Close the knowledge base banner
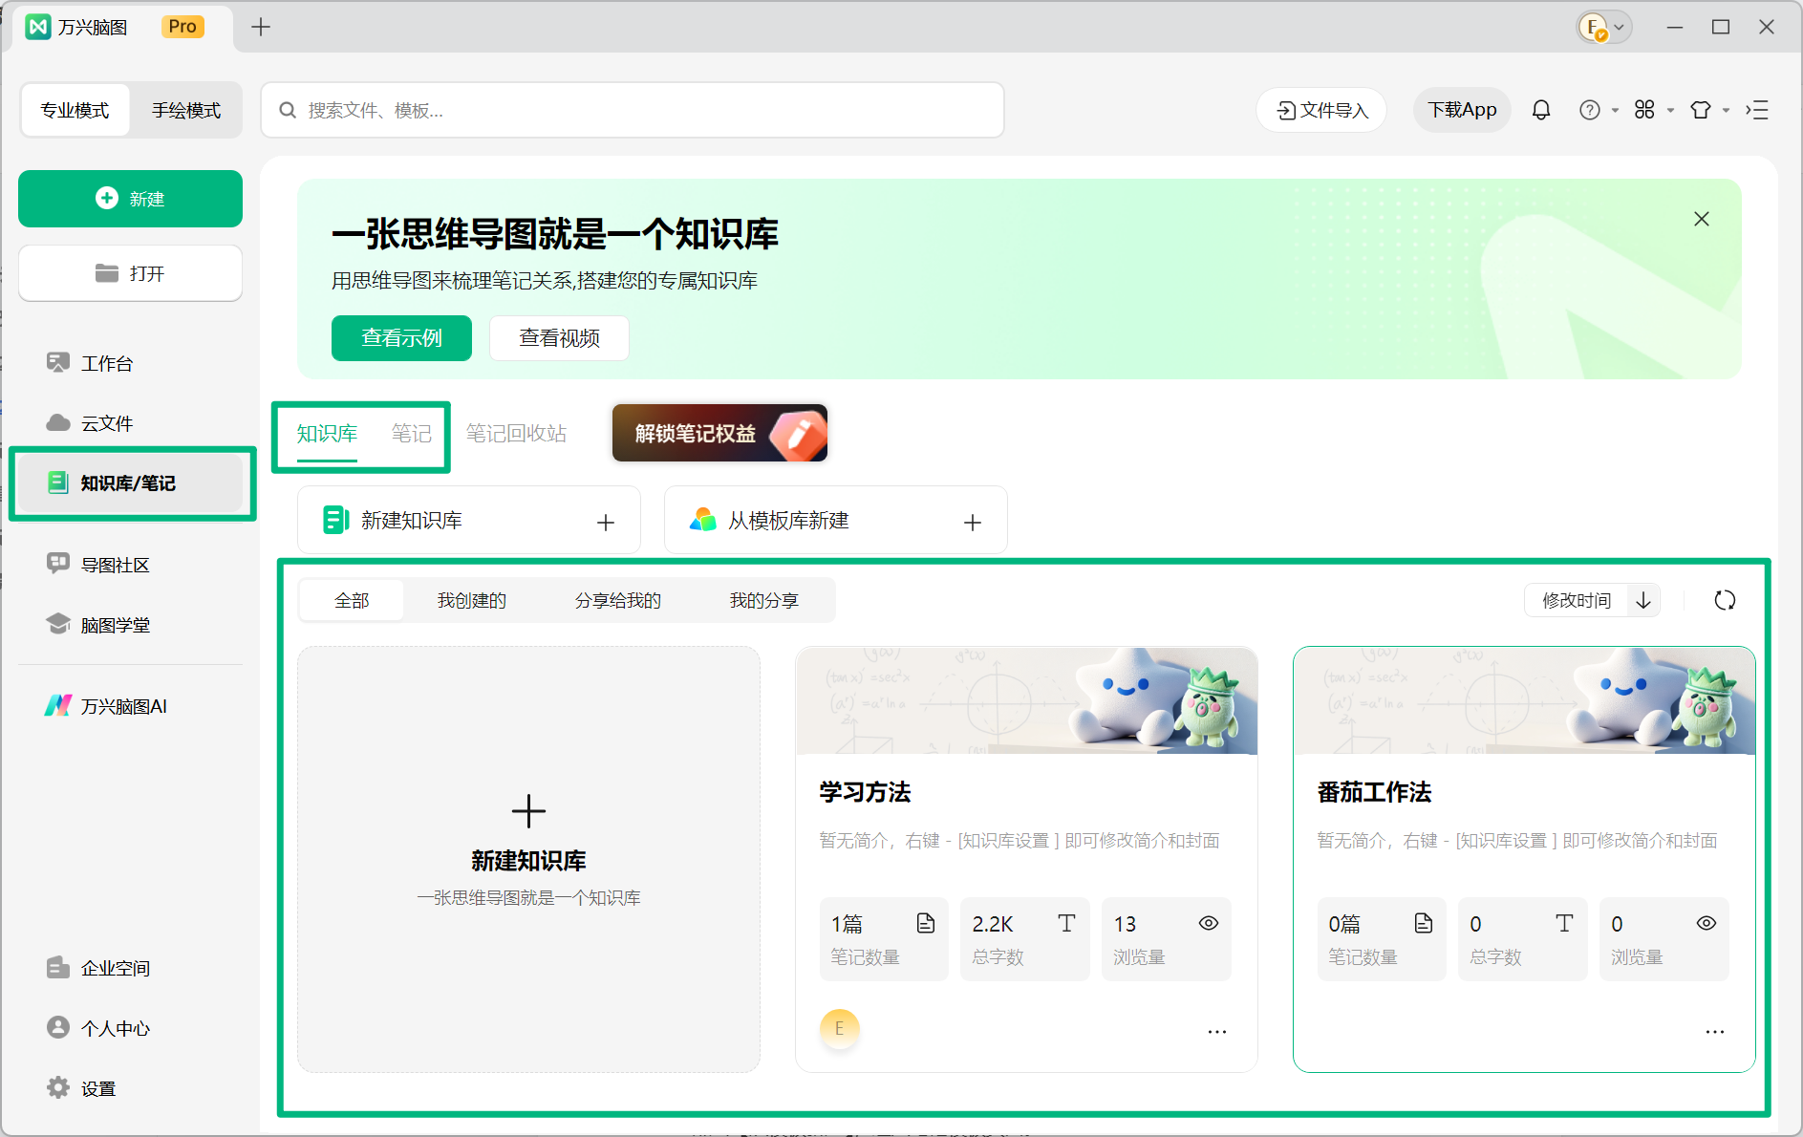Image resolution: width=1803 pixels, height=1137 pixels. coord(1702,219)
